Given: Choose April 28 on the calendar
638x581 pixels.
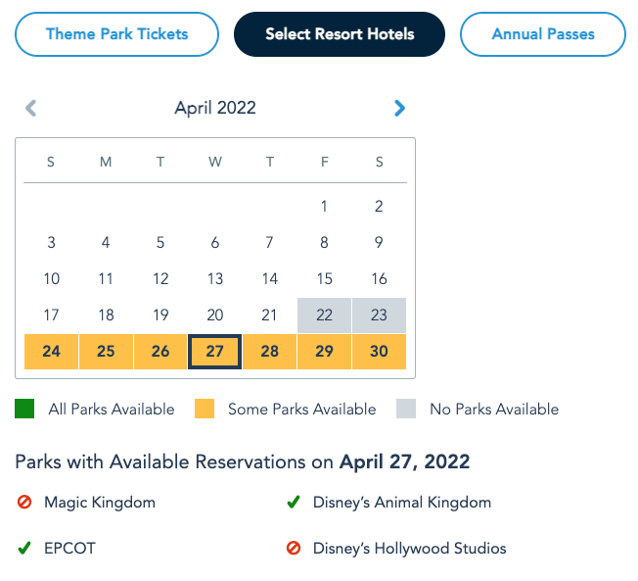Looking at the screenshot, I should pyautogui.click(x=270, y=352).
